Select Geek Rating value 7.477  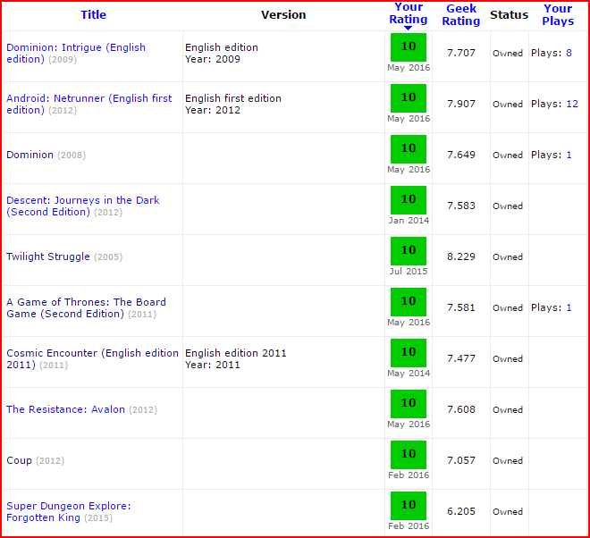click(x=461, y=358)
